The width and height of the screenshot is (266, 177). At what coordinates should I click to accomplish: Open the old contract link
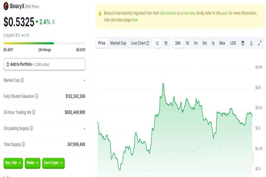168,13
